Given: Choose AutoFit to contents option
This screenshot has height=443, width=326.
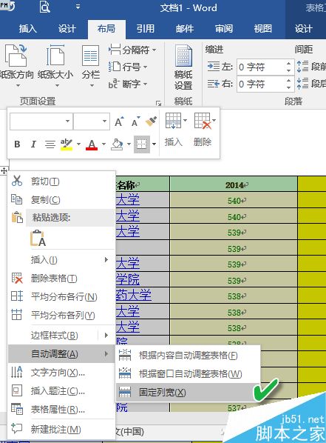Looking at the screenshot, I should [x=188, y=355].
